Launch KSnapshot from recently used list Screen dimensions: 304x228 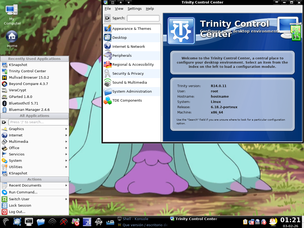click(35, 65)
